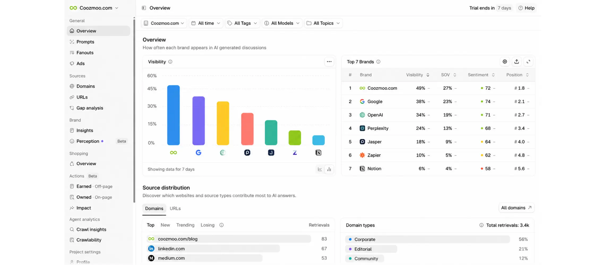This screenshot has height=265, width=606.
Task: Open Crawl insights page
Action: tap(98, 230)
